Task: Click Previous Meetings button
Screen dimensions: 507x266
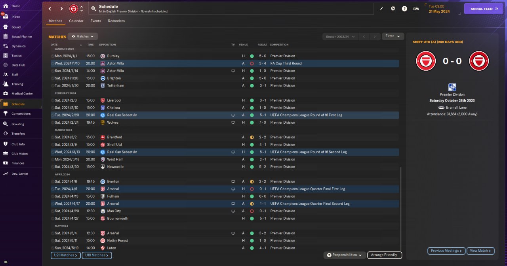Action: (446, 251)
